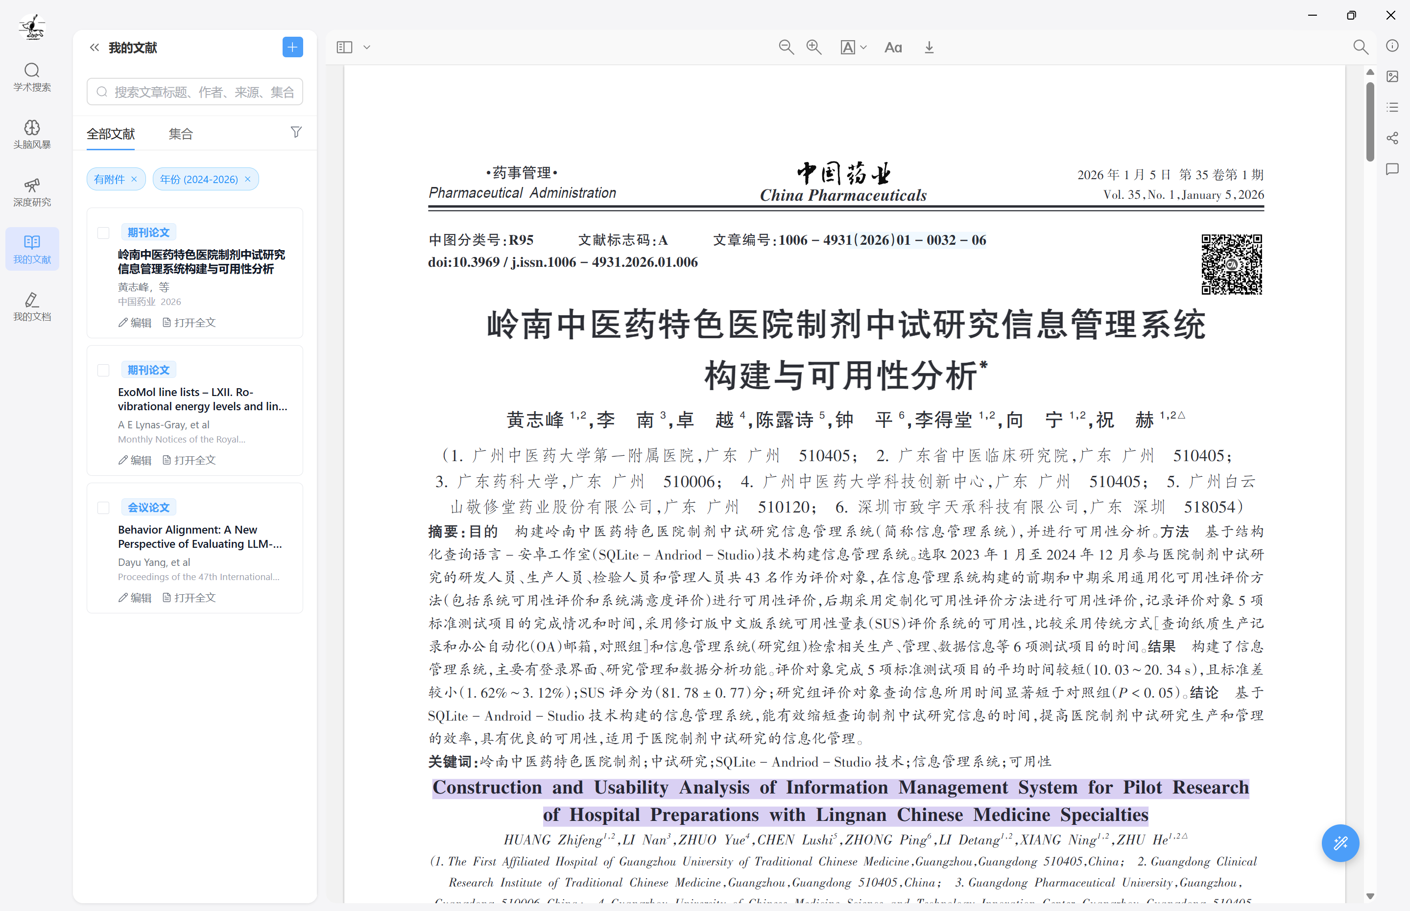Check the Behavior Alignment paper checkbox
The height and width of the screenshot is (911, 1410).
103,508
